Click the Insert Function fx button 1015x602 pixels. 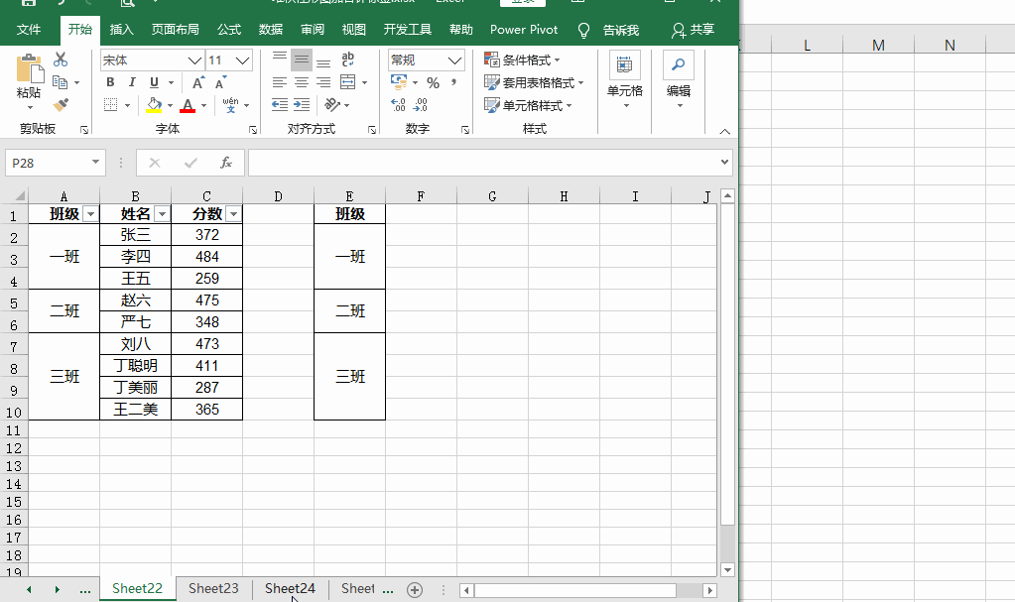coord(226,163)
